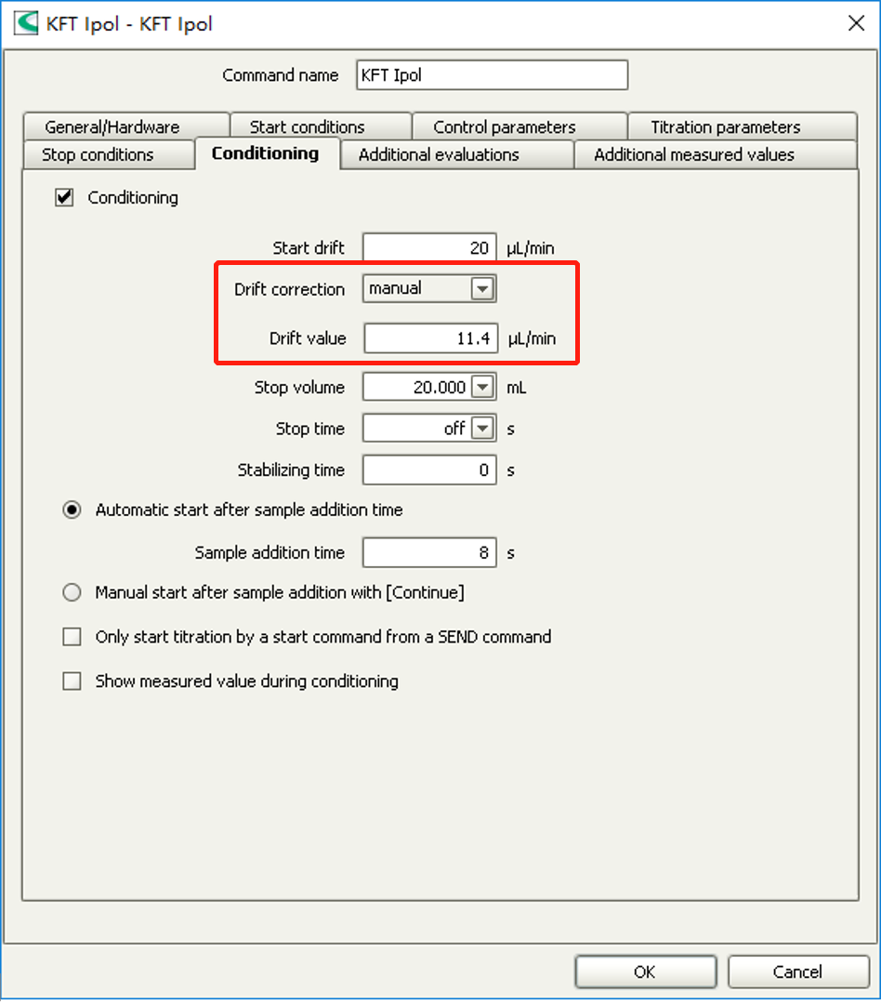This screenshot has height=1005, width=881.
Task: Enable Show measured value during conditioning
Action: (72, 681)
